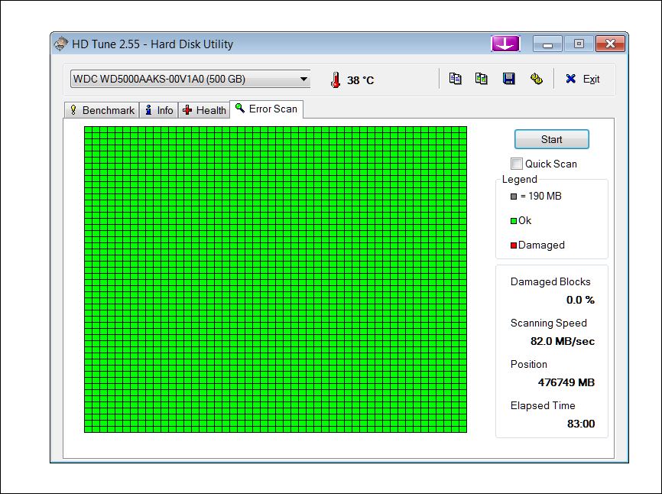Click the red thermometer temperature icon
This screenshot has height=494, width=662.
(x=336, y=80)
